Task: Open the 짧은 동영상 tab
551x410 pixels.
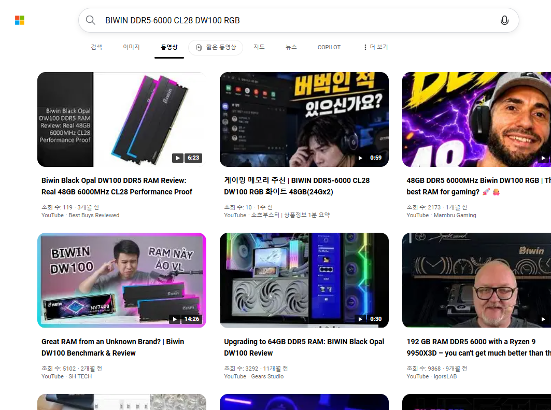Action: [216, 48]
